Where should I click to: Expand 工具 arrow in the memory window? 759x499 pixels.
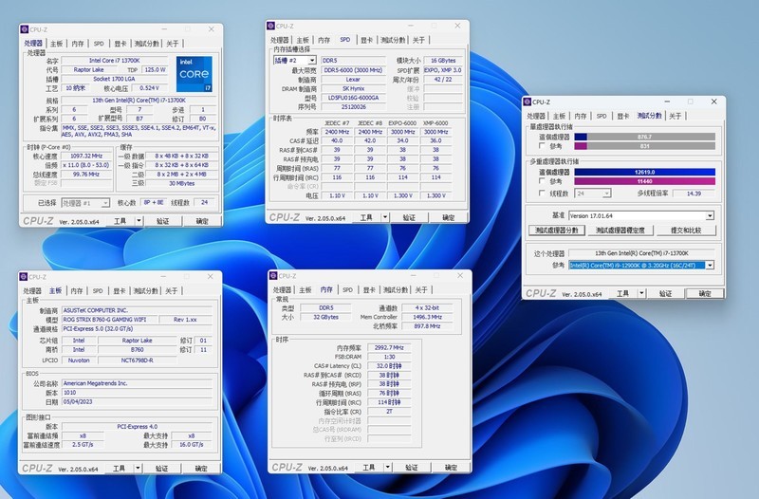click(x=387, y=468)
